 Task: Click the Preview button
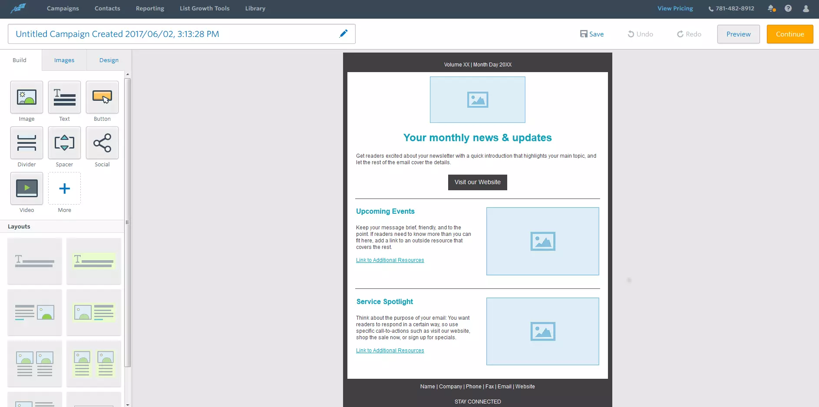738,34
